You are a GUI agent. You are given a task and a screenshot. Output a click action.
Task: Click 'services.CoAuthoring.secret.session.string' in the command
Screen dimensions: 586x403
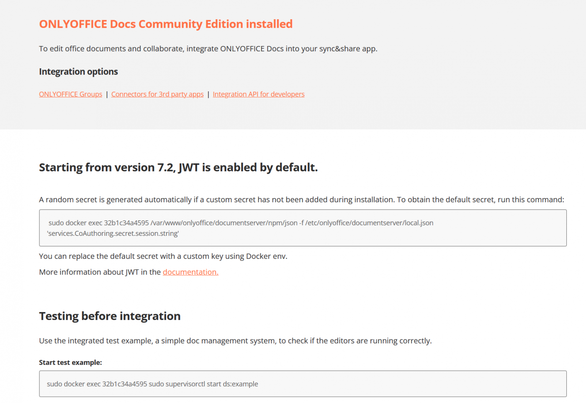click(113, 234)
